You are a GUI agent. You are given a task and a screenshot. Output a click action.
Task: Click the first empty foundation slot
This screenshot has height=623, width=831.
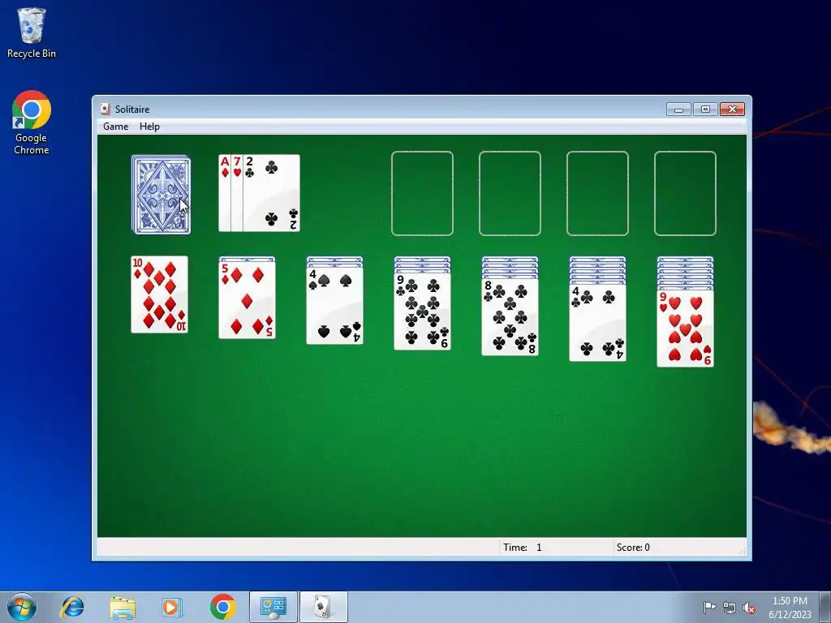point(422,193)
